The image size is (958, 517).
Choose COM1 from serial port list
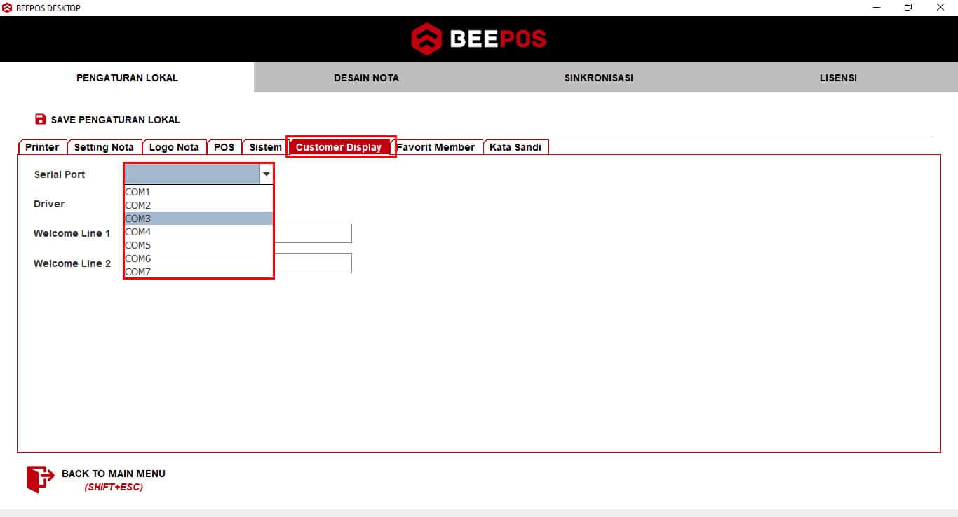point(198,192)
